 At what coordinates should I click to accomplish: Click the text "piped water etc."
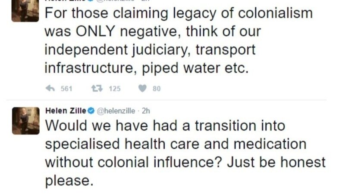point(206,68)
